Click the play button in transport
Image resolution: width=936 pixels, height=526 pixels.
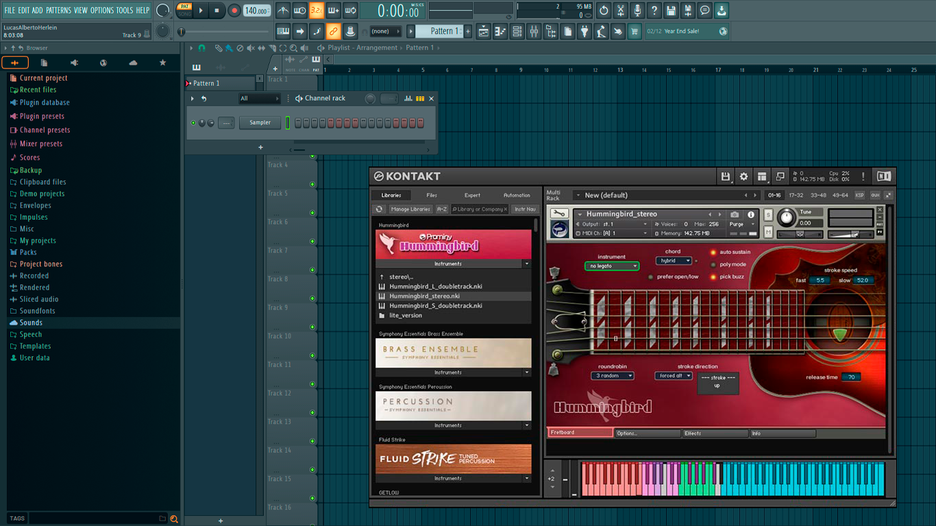click(x=201, y=10)
